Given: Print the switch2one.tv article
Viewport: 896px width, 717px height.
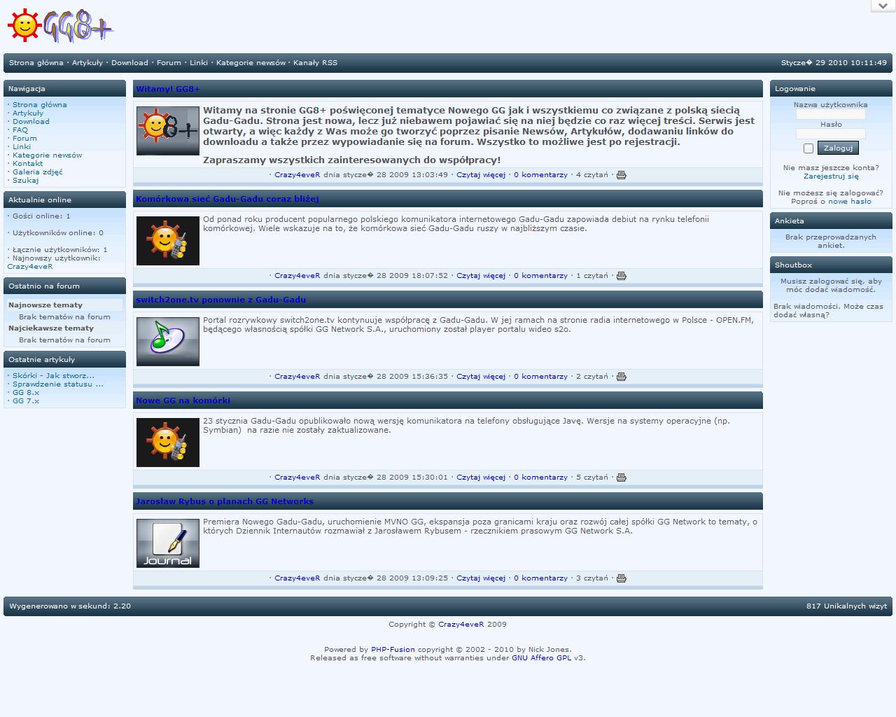Looking at the screenshot, I should [x=621, y=377].
